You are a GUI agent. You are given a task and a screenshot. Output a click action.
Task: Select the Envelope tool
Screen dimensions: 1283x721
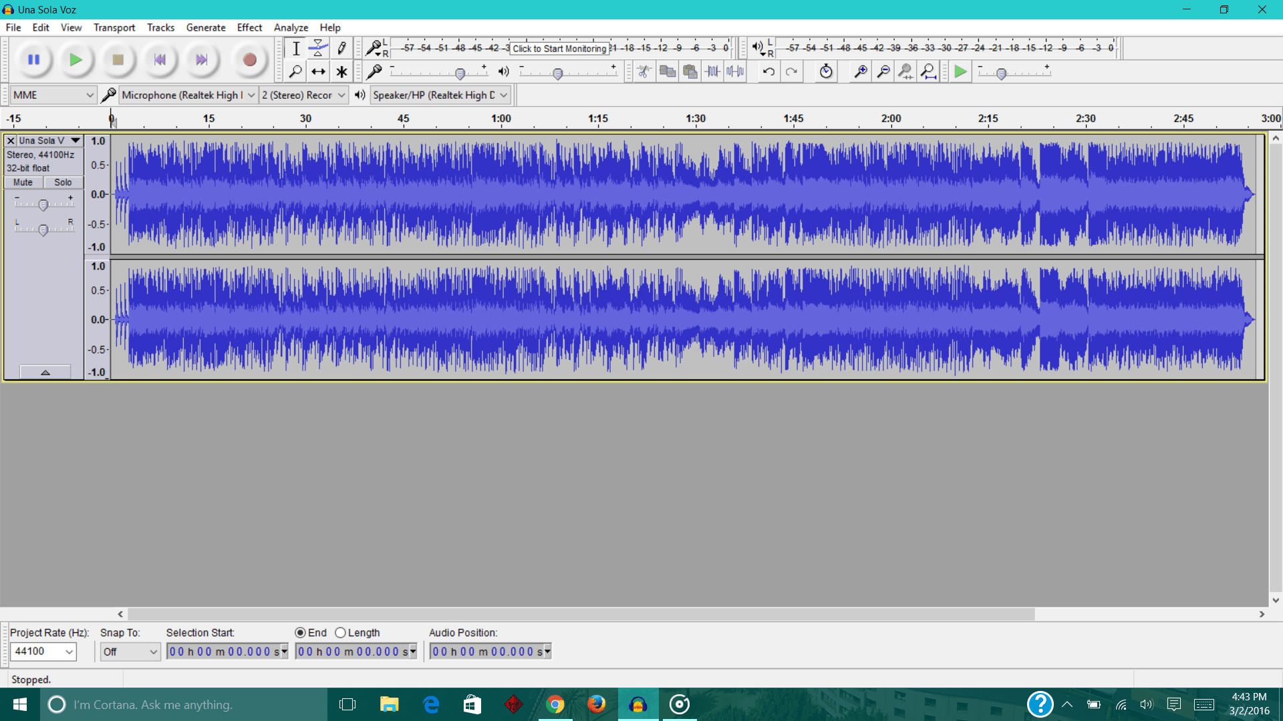pyautogui.click(x=318, y=48)
